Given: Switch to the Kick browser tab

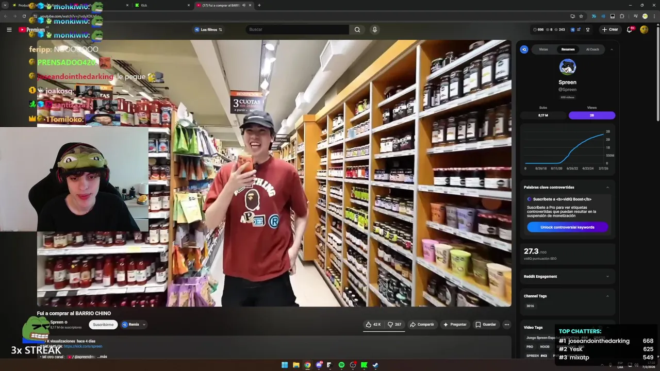Looking at the screenshot, I should (162, 5).
